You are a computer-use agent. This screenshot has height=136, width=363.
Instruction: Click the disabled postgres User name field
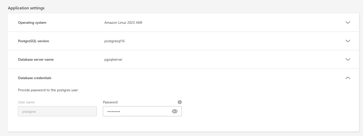point(57,111)
